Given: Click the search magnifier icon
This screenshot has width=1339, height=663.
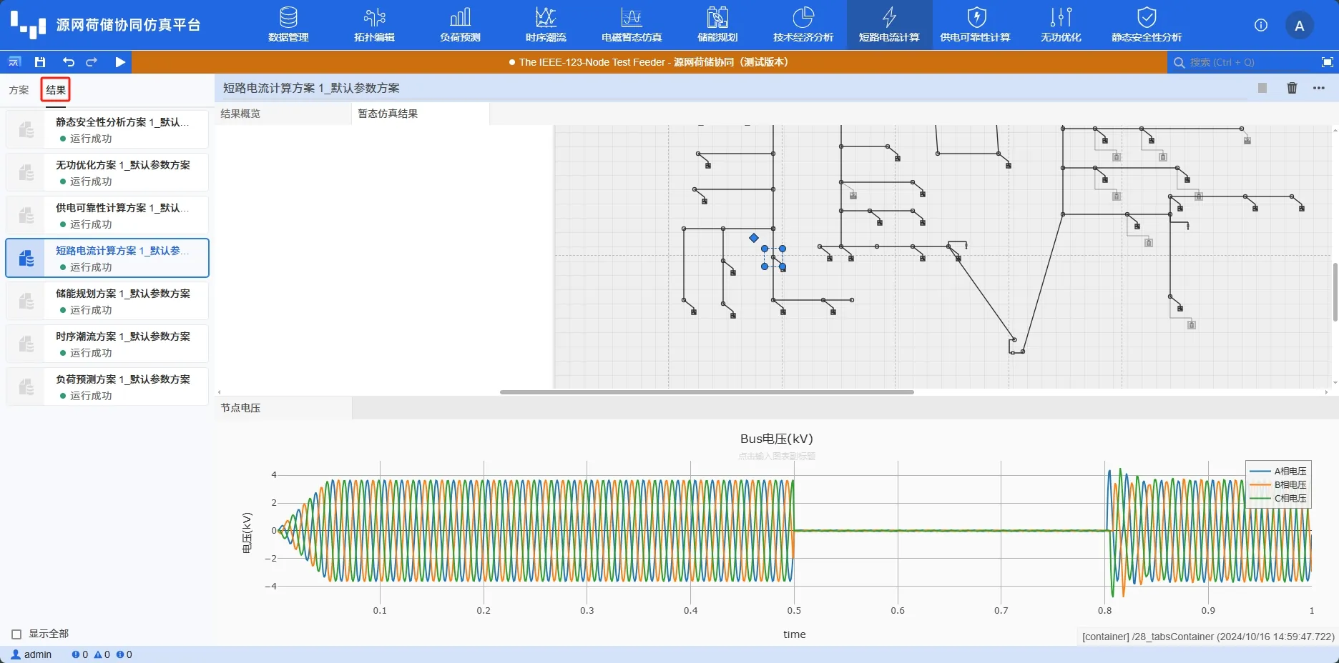Looking at the screenshot, I should [x=1179, y=62].
